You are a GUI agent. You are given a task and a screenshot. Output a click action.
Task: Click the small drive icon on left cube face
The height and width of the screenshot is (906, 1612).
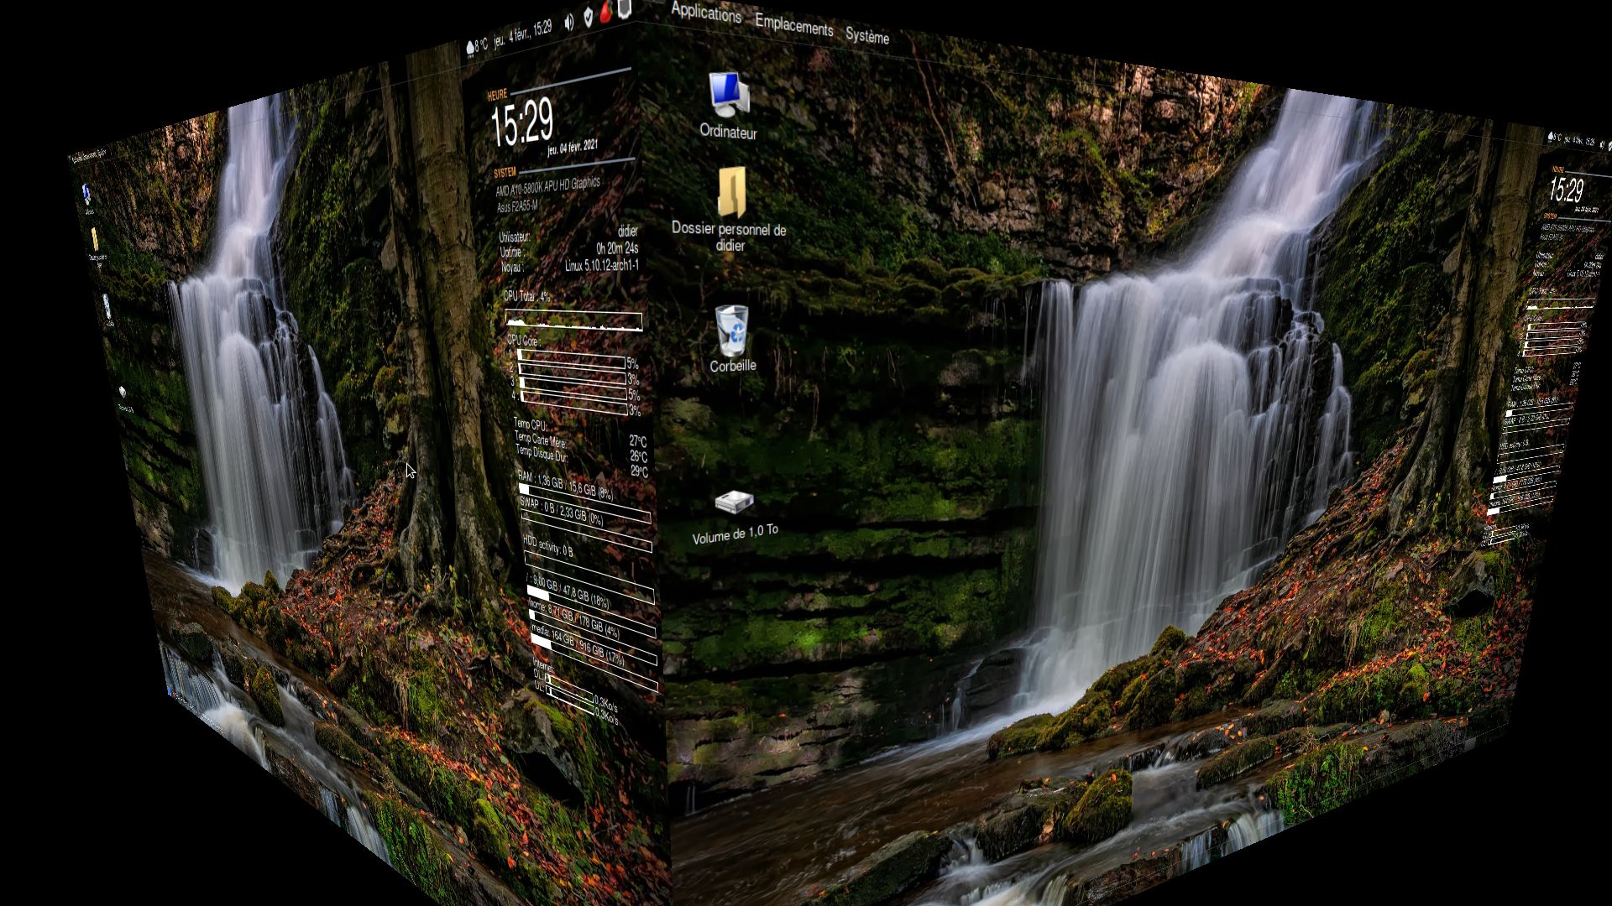(123, 392)
